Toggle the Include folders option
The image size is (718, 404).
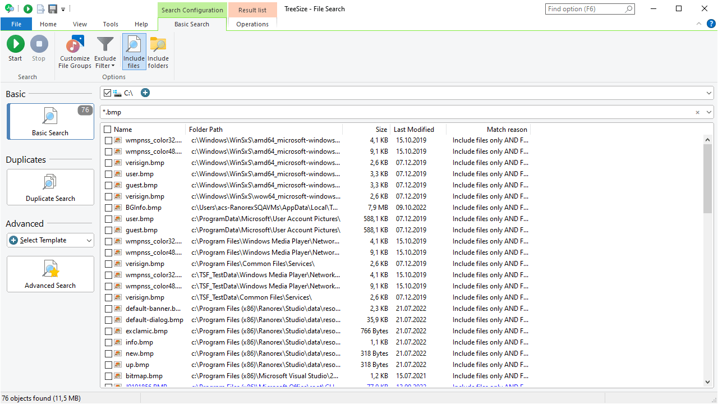158,52
